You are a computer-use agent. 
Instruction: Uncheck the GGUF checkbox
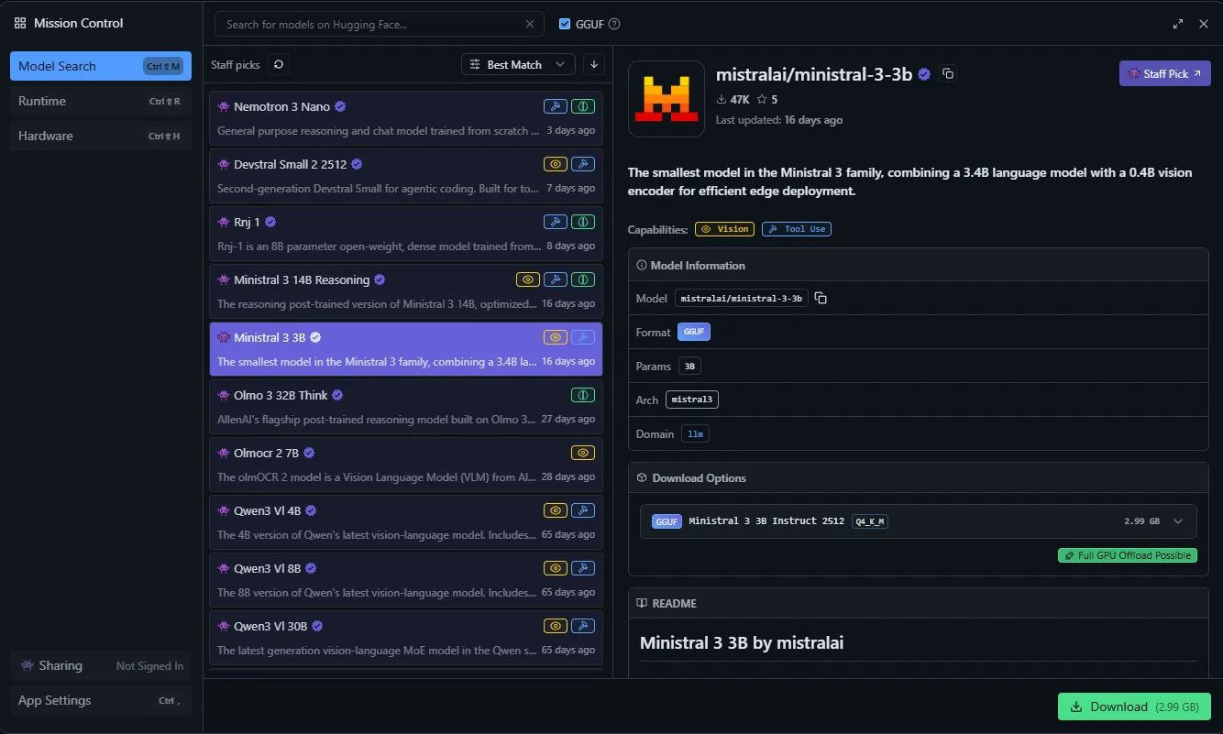point(565,25)
